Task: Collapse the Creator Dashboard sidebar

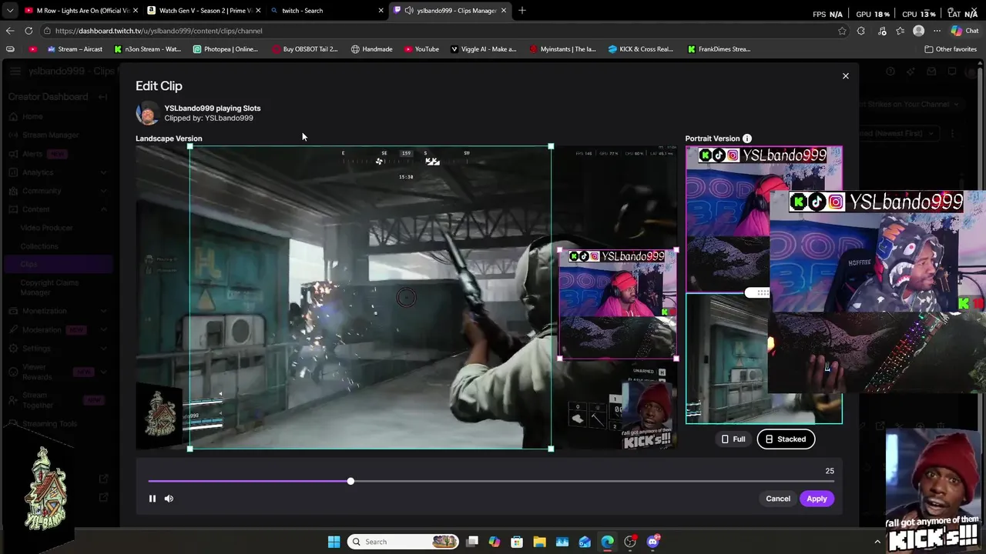Action: 102,97
